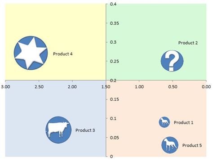Select the 0.05 vertical axis label
This screenshot has height=162, width=213.
[115, 138]
